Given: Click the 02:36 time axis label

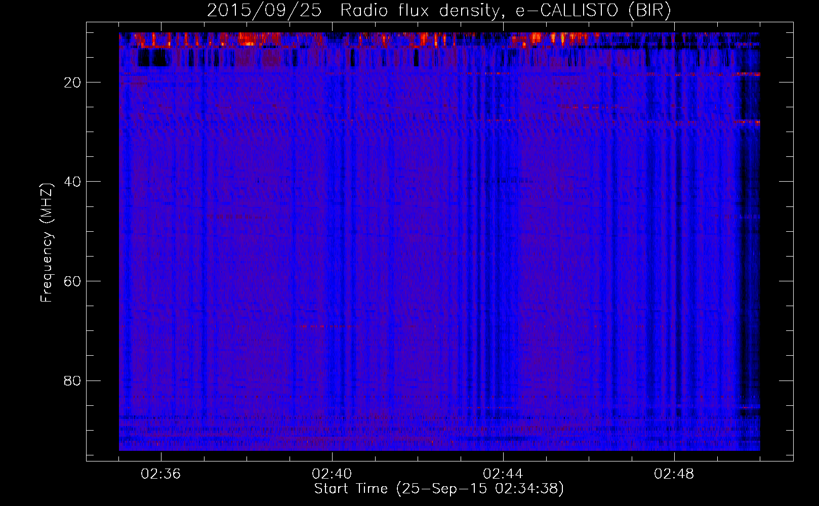Looking at the screenshot, I should pyautogui.click(x=161, y=474).
